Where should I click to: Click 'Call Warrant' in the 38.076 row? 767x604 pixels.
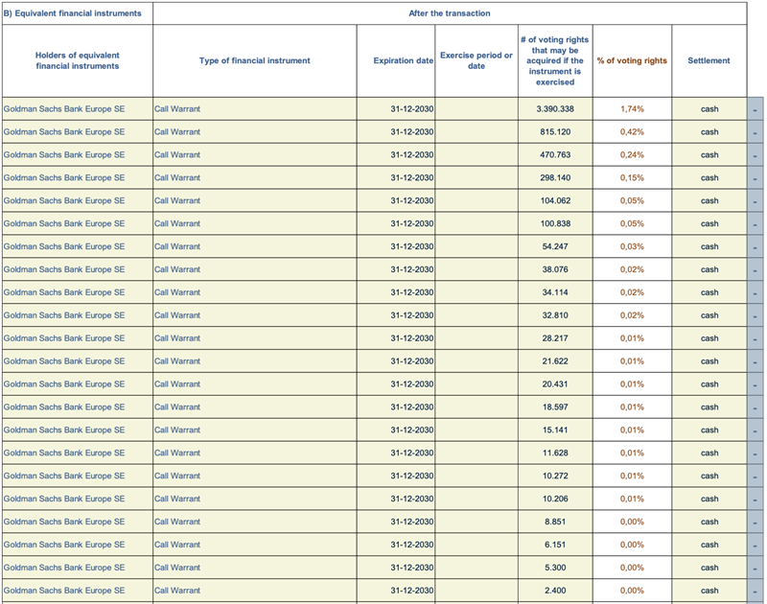(177, 269)
